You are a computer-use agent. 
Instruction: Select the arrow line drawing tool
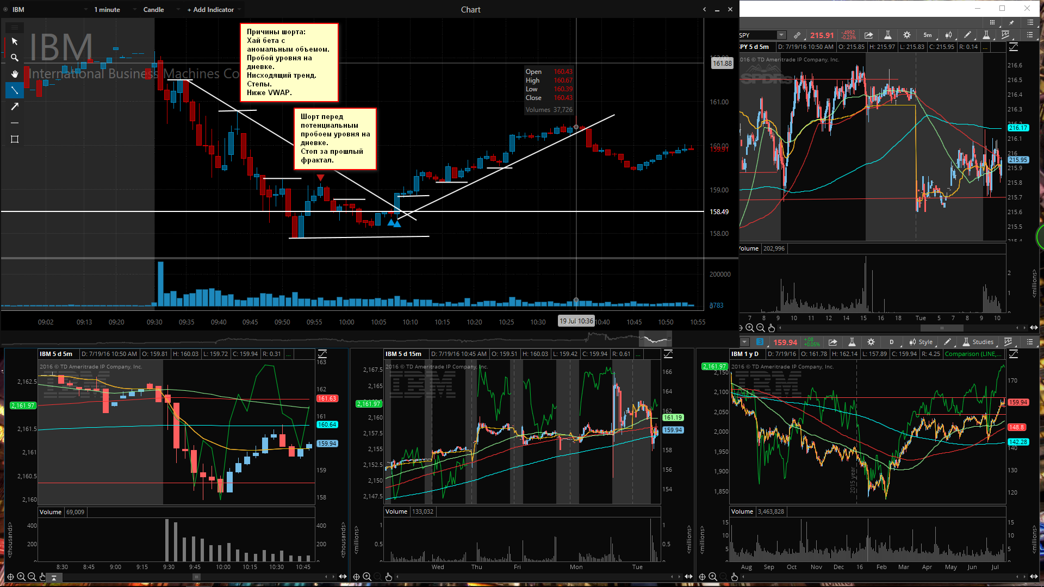click(x=15, y=107)
